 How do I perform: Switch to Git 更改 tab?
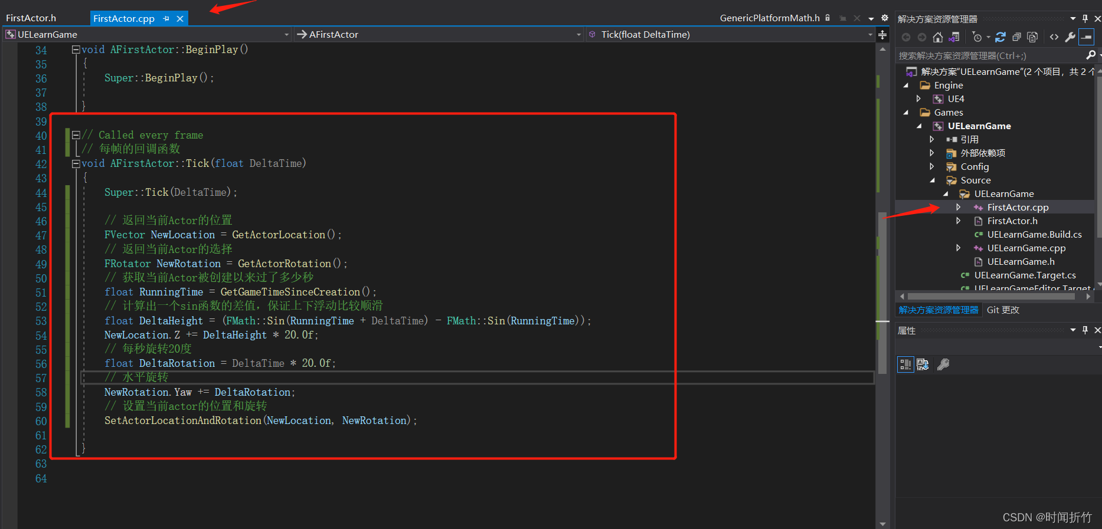(1003, 310)
